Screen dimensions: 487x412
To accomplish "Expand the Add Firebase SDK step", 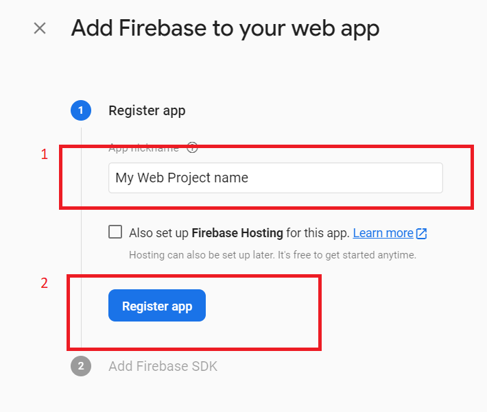I will pyautogui.click(x=163, y=366).
